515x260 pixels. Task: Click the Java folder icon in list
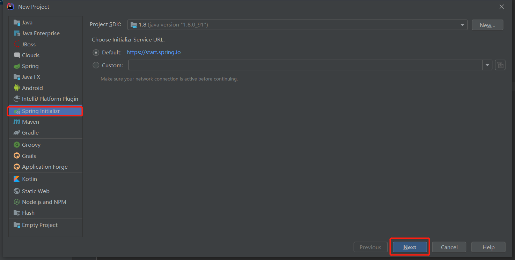tap(17, 23)
